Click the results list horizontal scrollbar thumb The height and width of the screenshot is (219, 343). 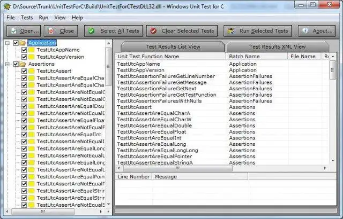177,168
